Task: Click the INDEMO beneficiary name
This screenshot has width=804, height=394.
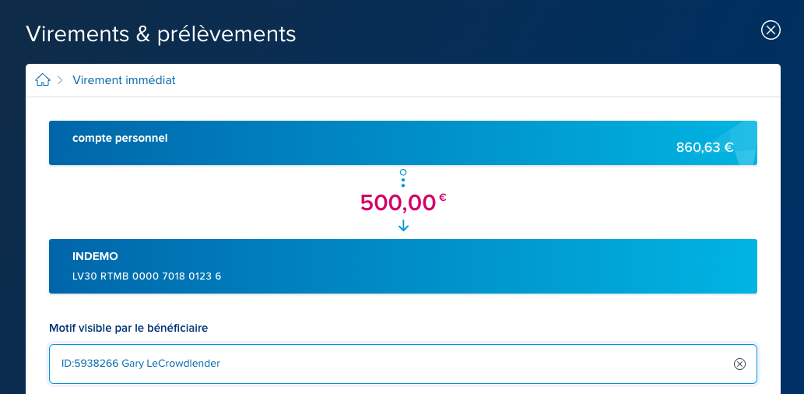Action: pos(96,256)
